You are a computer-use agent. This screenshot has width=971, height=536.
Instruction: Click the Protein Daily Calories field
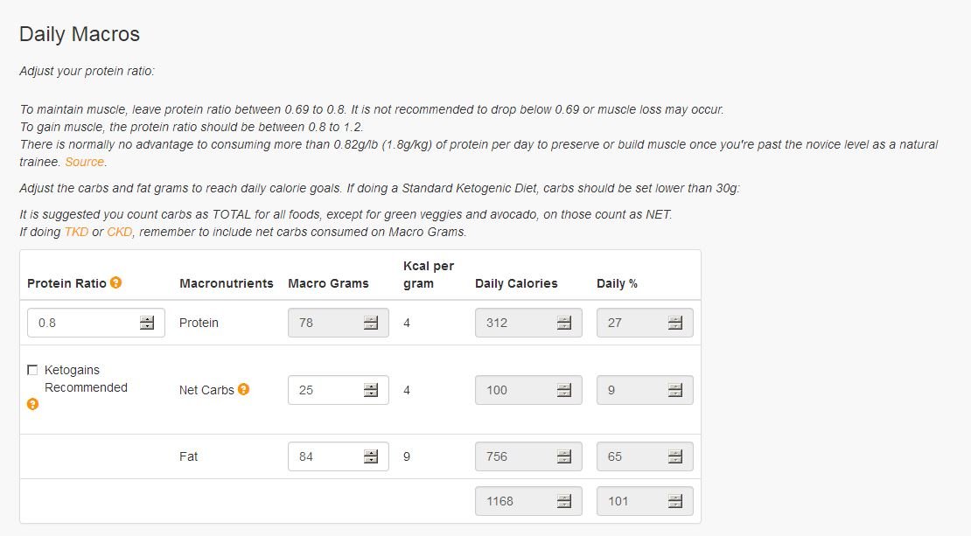click(528, 323)
